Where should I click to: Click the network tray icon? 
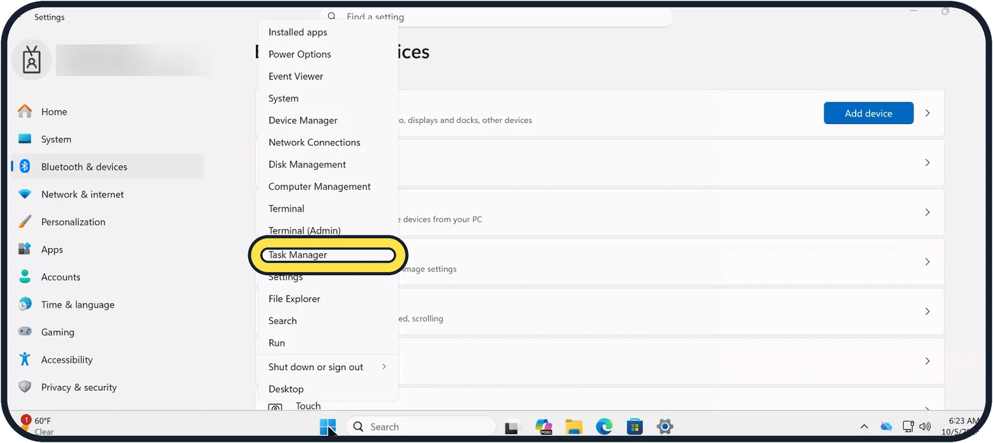point(908,427)
